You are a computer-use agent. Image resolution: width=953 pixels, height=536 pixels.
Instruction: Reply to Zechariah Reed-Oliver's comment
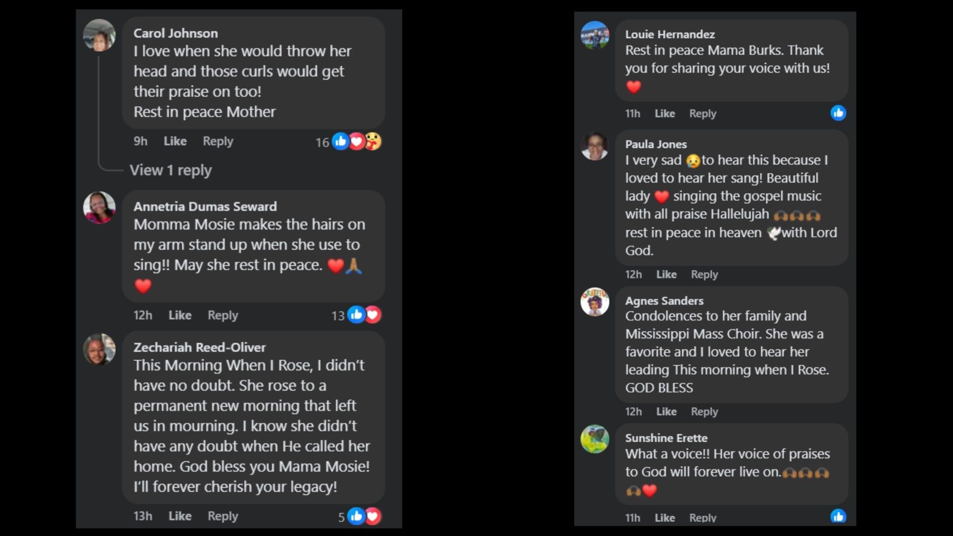point(222,516)
